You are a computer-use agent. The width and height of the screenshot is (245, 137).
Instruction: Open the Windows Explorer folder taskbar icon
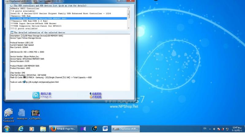tap(43, 129)
